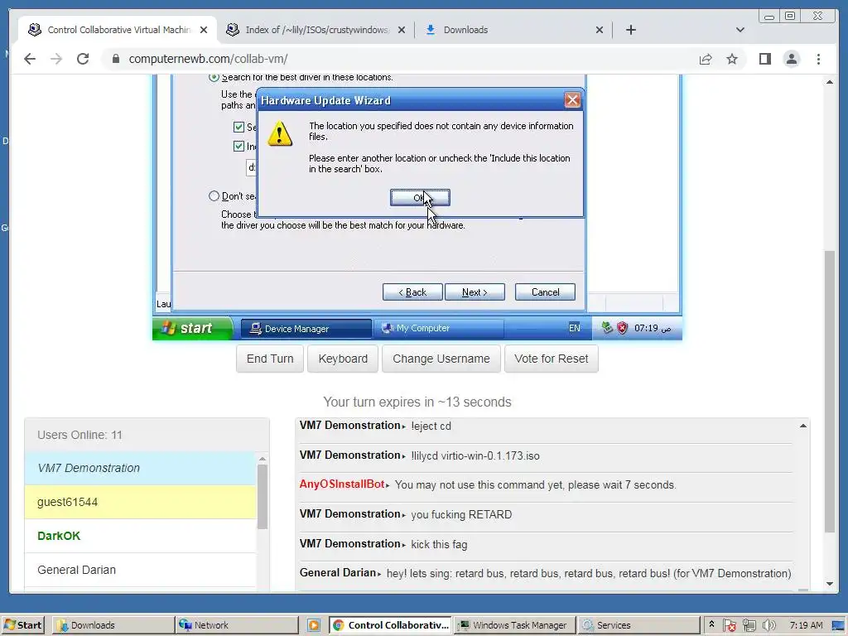Screen dimensions: 848x636
Task: Select user General Darian in user list
Action: [x=141, y=570]
